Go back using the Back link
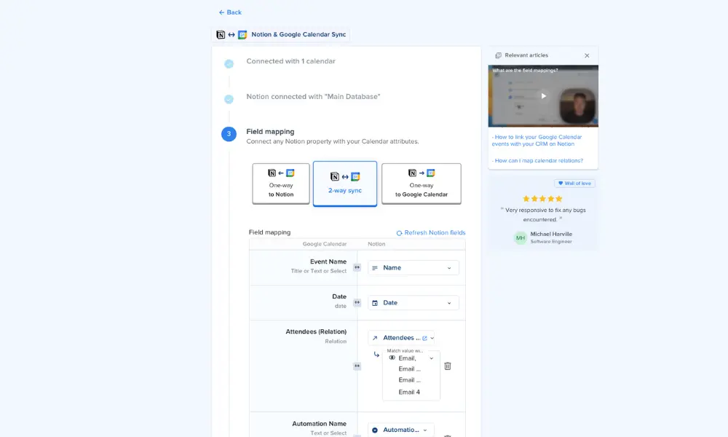The width and height of the screenshot is (728, 437). pos(230,12)
